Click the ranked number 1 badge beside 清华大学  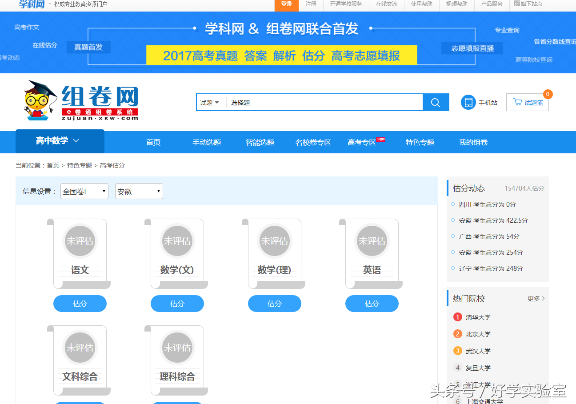tap(457, 317)
